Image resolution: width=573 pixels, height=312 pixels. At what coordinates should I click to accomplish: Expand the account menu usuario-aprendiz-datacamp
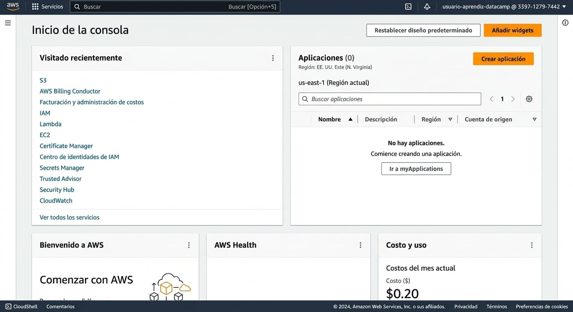[x=504, y=6]
